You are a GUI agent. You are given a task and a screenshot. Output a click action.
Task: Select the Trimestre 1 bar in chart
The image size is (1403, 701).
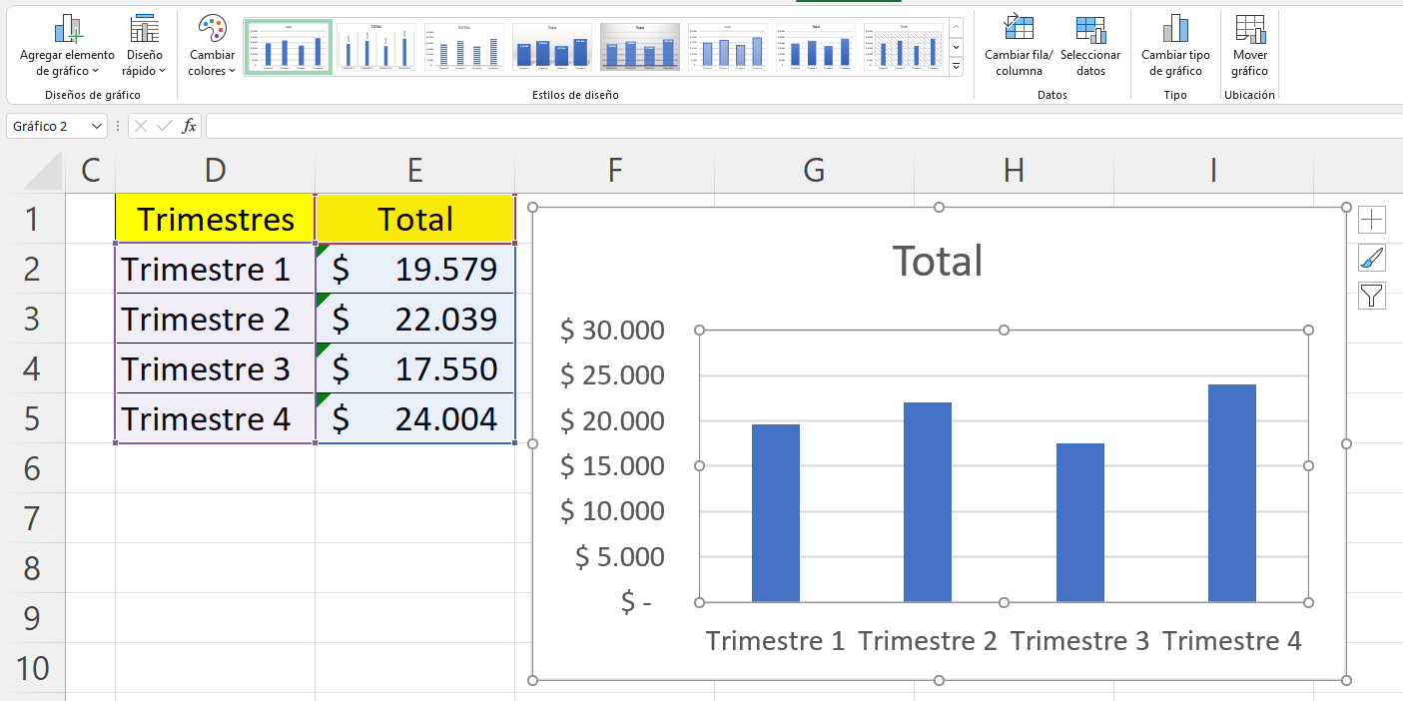(x=776, y=513)
